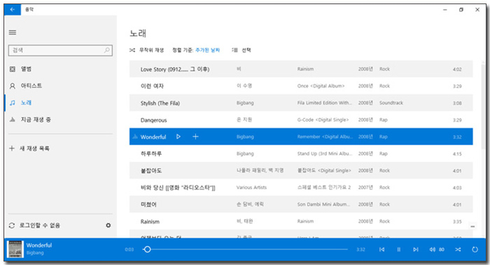
Task: Click the shuffle icon beside 무작위 재생
Action: (x=132, y=50)
